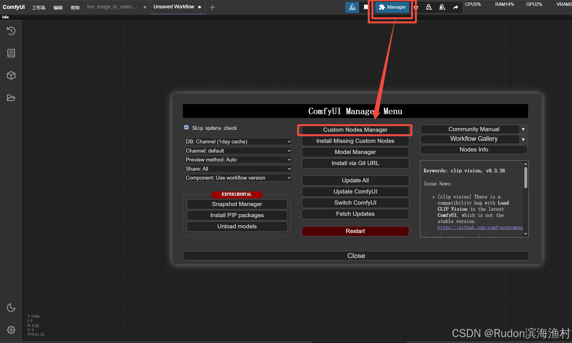The width and height of the screenshot is (572, 343).
Task: Click Custom Nodes Manager button
Action: click(x=355, y=130)
